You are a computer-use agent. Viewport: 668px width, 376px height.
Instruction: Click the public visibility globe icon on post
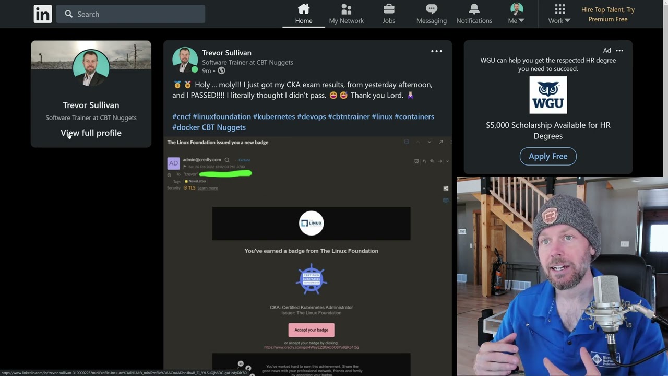tap(221, 70)
